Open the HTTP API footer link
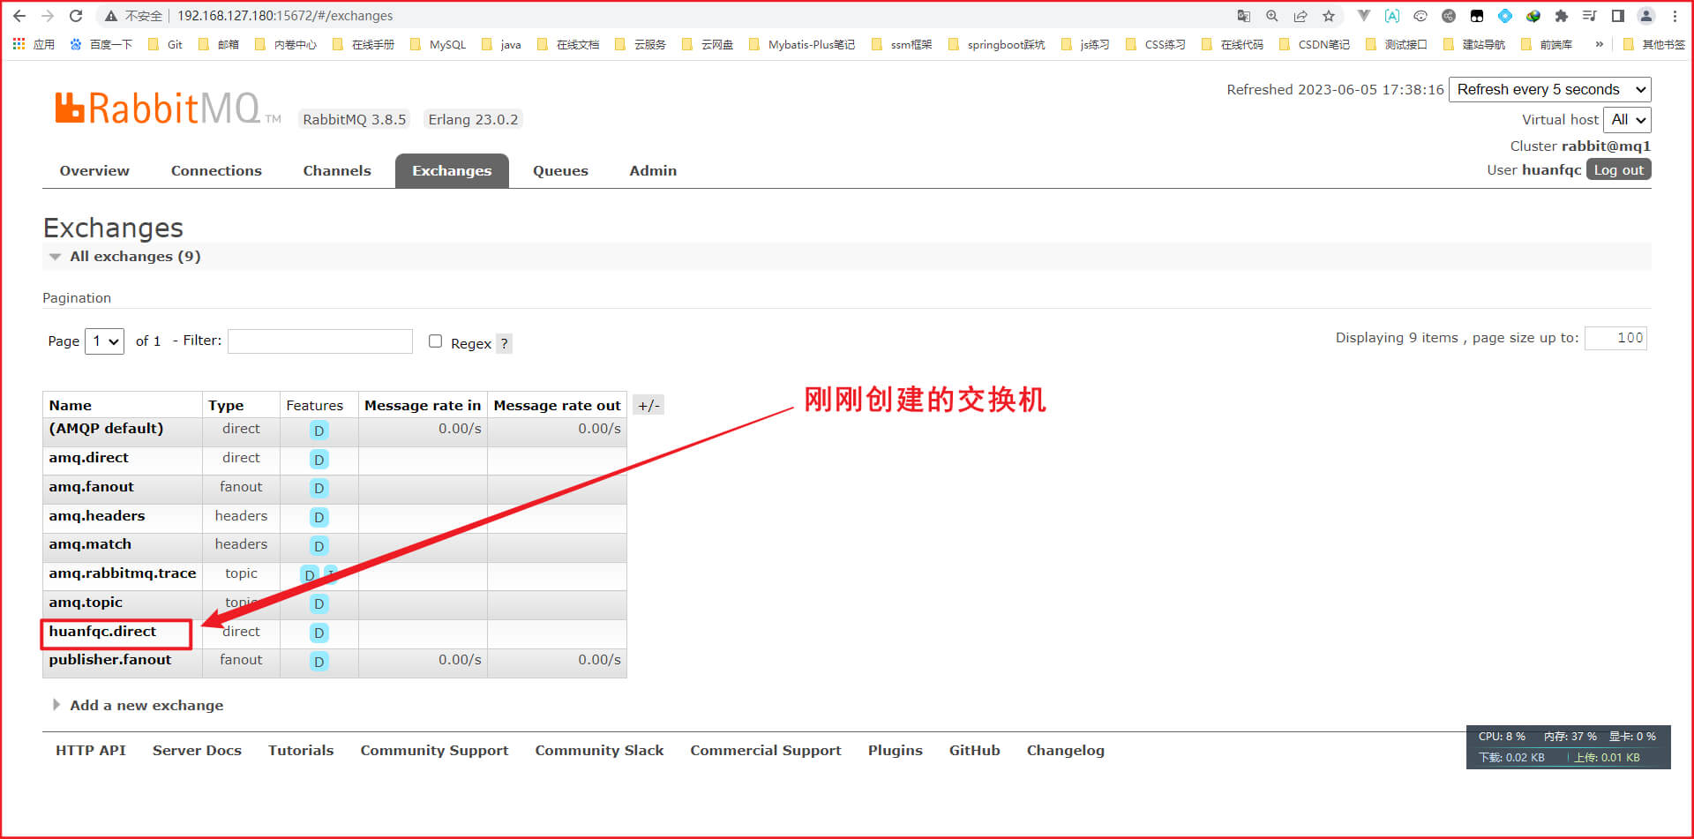This screenshot has width=1694, height=839. pos(91,751)
